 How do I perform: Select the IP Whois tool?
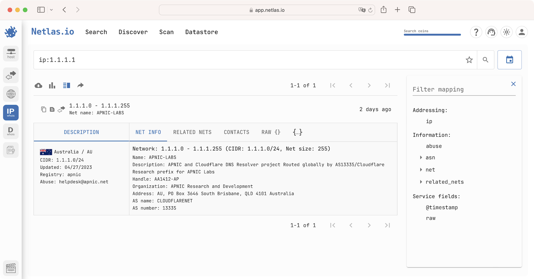(x=11, y=112)
